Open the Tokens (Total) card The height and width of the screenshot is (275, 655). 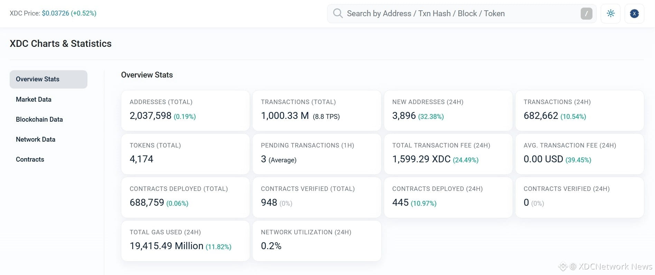(x=185, y=154)
